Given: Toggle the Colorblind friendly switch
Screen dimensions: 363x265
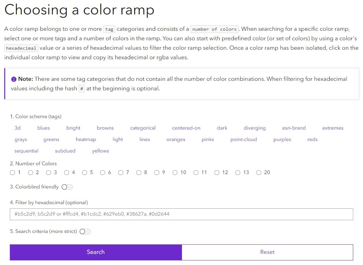Looking at the screenshot, I should pyautogui.click(x=67, y=187).
